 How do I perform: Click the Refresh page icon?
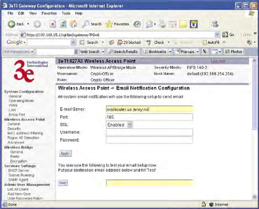63,24
